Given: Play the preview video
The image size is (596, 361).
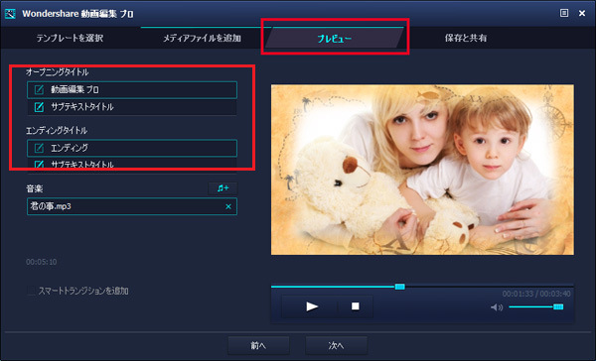Looking at the screenshot, I should 312,306.
